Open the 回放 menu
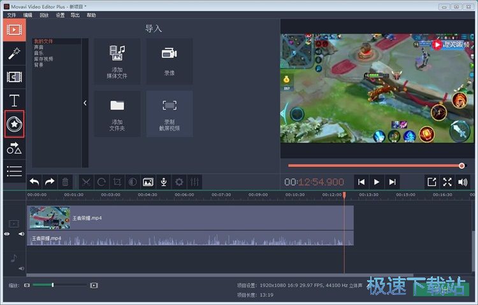Image resolution: width=478 pixels, height=305 pixels. 44,15
